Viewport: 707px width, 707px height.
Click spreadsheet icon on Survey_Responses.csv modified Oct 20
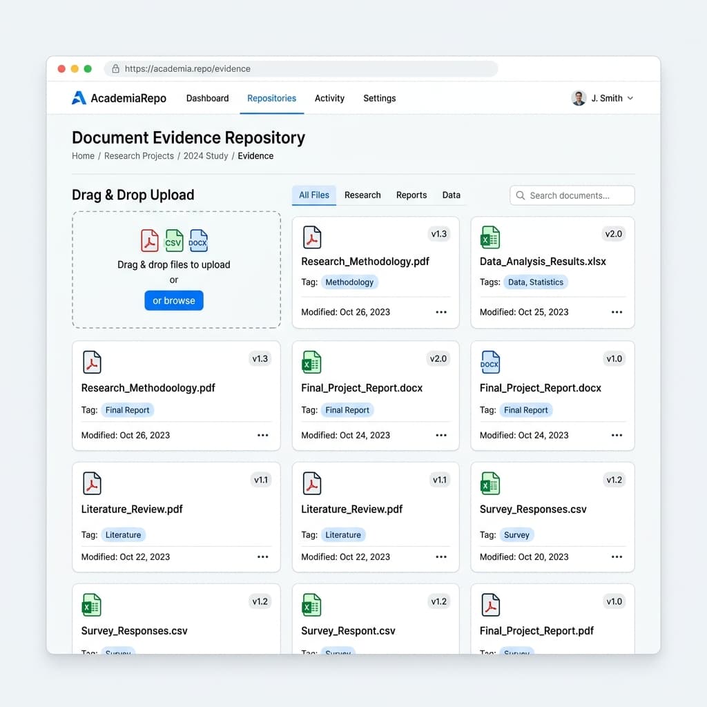[491, 483]
